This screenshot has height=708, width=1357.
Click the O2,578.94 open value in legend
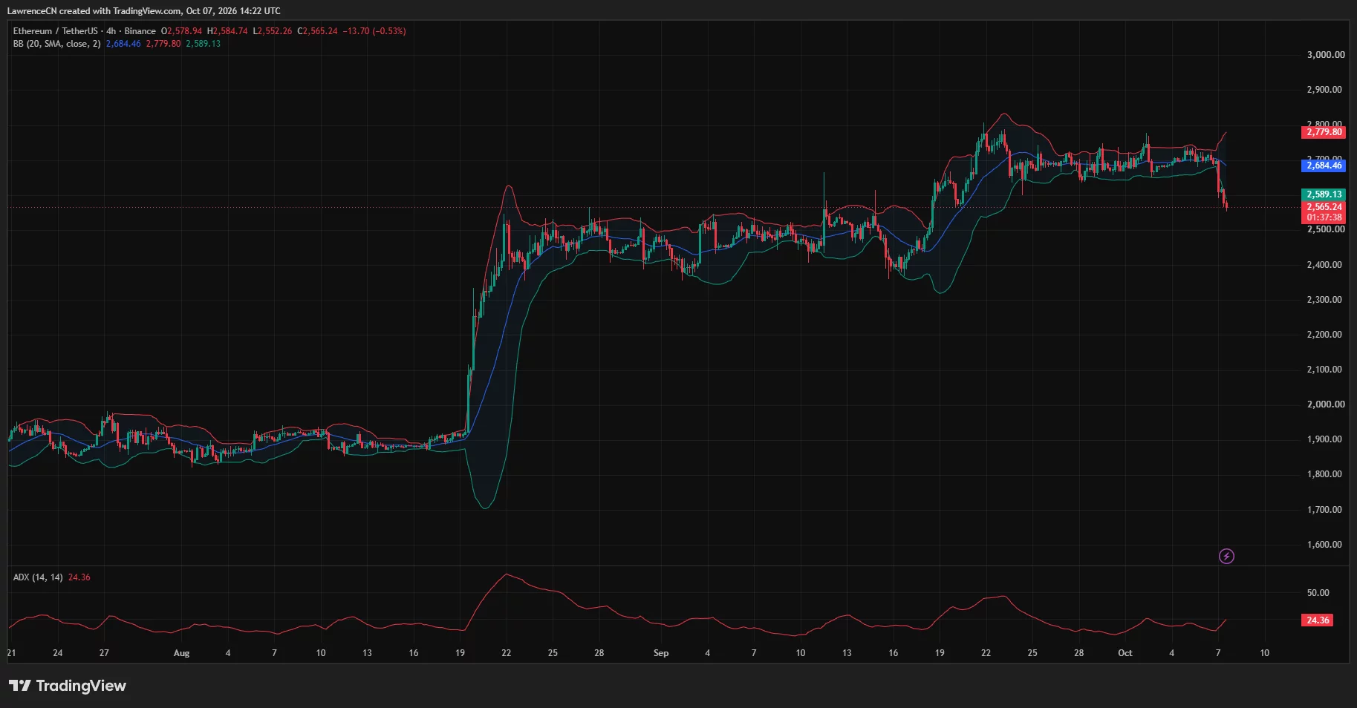click(x=181, y=31)
